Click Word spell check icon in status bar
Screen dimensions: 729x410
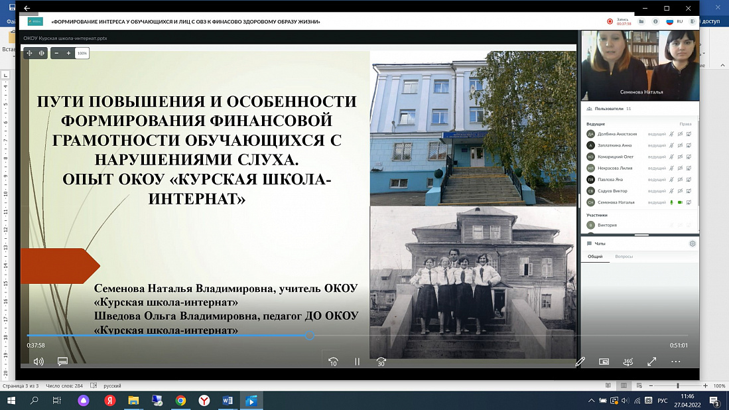94,386
